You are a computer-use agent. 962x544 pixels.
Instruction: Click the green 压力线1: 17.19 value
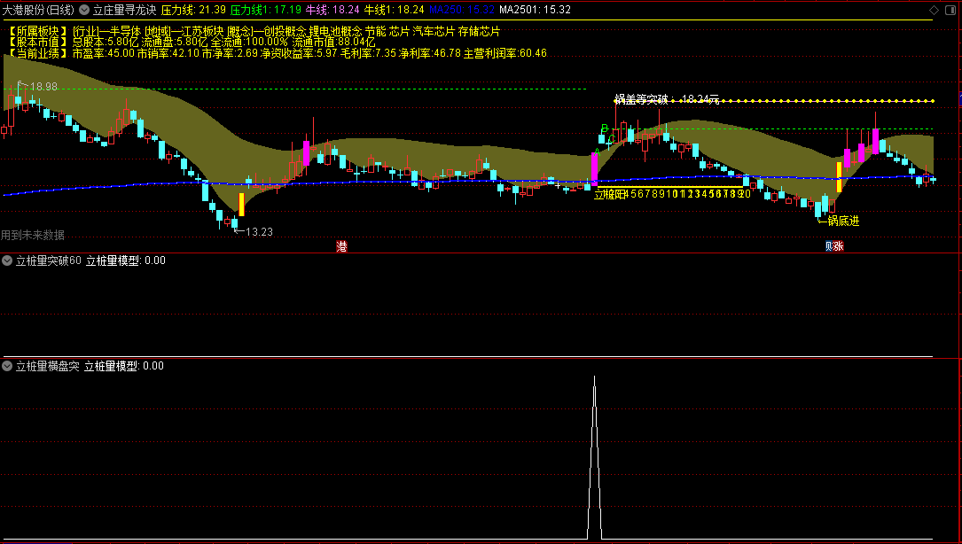(266, 10)
